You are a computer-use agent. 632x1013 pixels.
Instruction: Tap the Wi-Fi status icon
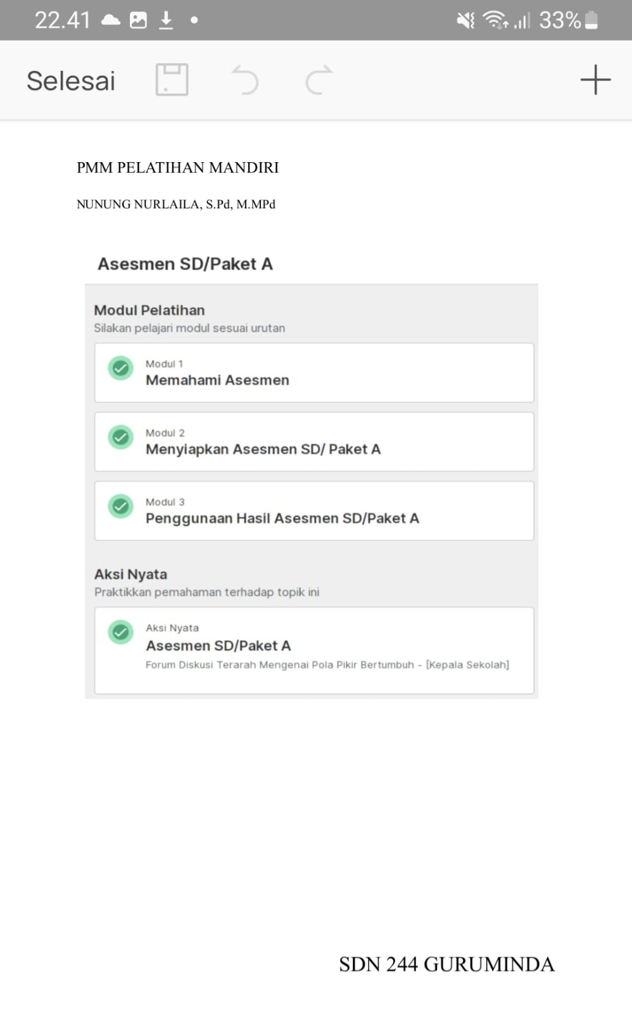(x=495, y=21)
